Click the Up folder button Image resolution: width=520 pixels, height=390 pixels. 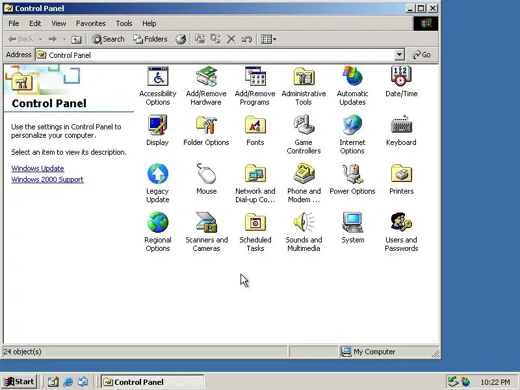(x=76, y=40)
